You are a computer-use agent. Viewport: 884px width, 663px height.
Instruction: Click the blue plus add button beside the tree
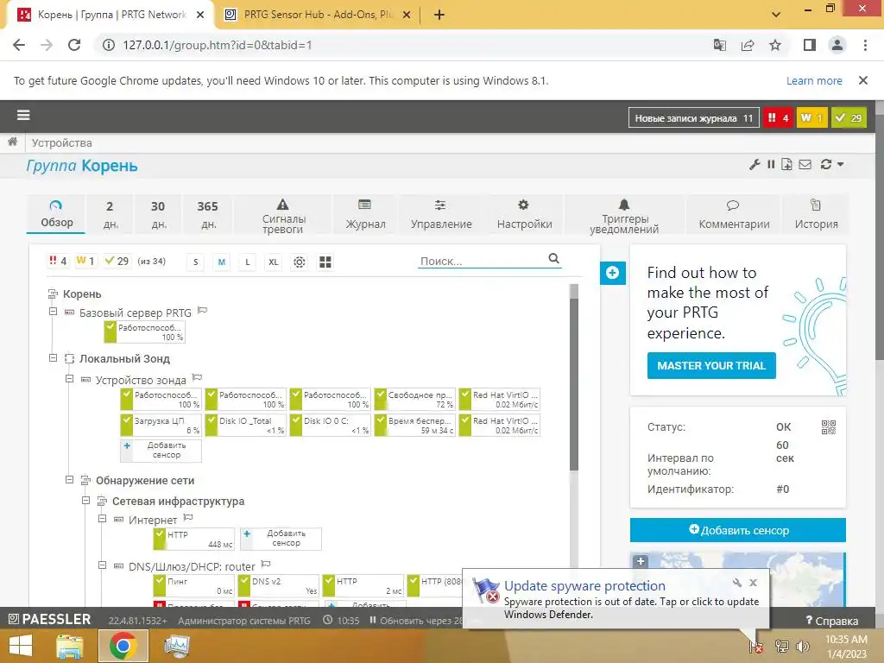[x=613, y=274]
